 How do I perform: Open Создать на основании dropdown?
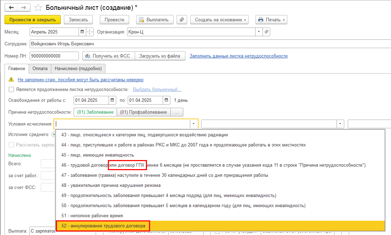tap(220, 20)
